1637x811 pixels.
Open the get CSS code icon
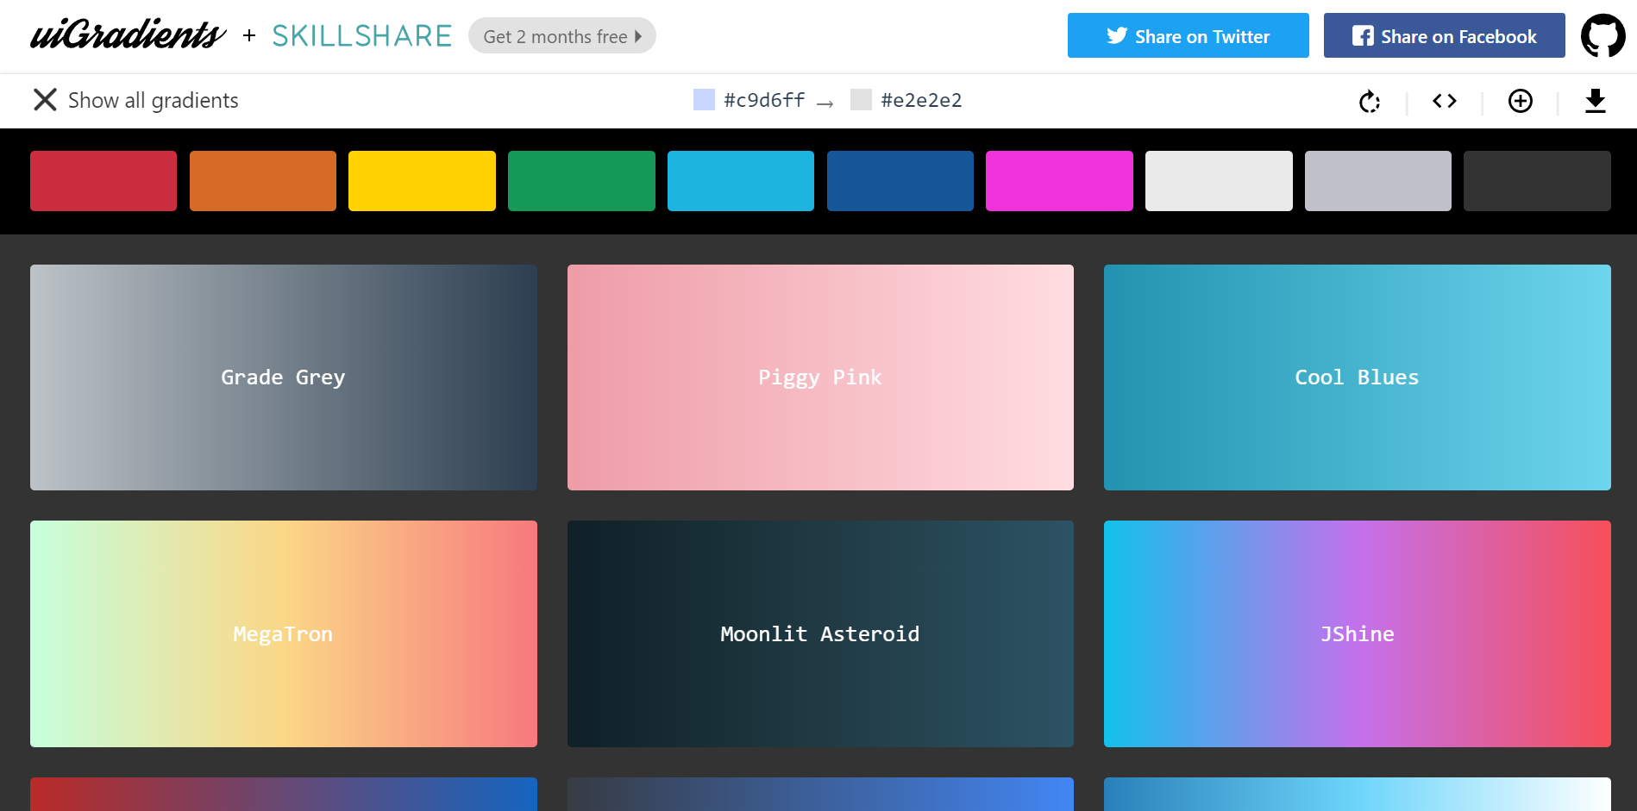[x=1444, y=102]
